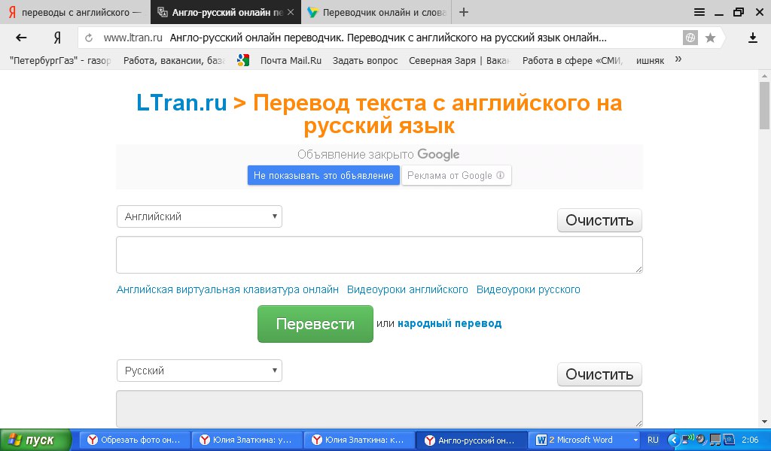Click the volume tray icon
This screenshot has height=451, width=771.
click(701, 439)
